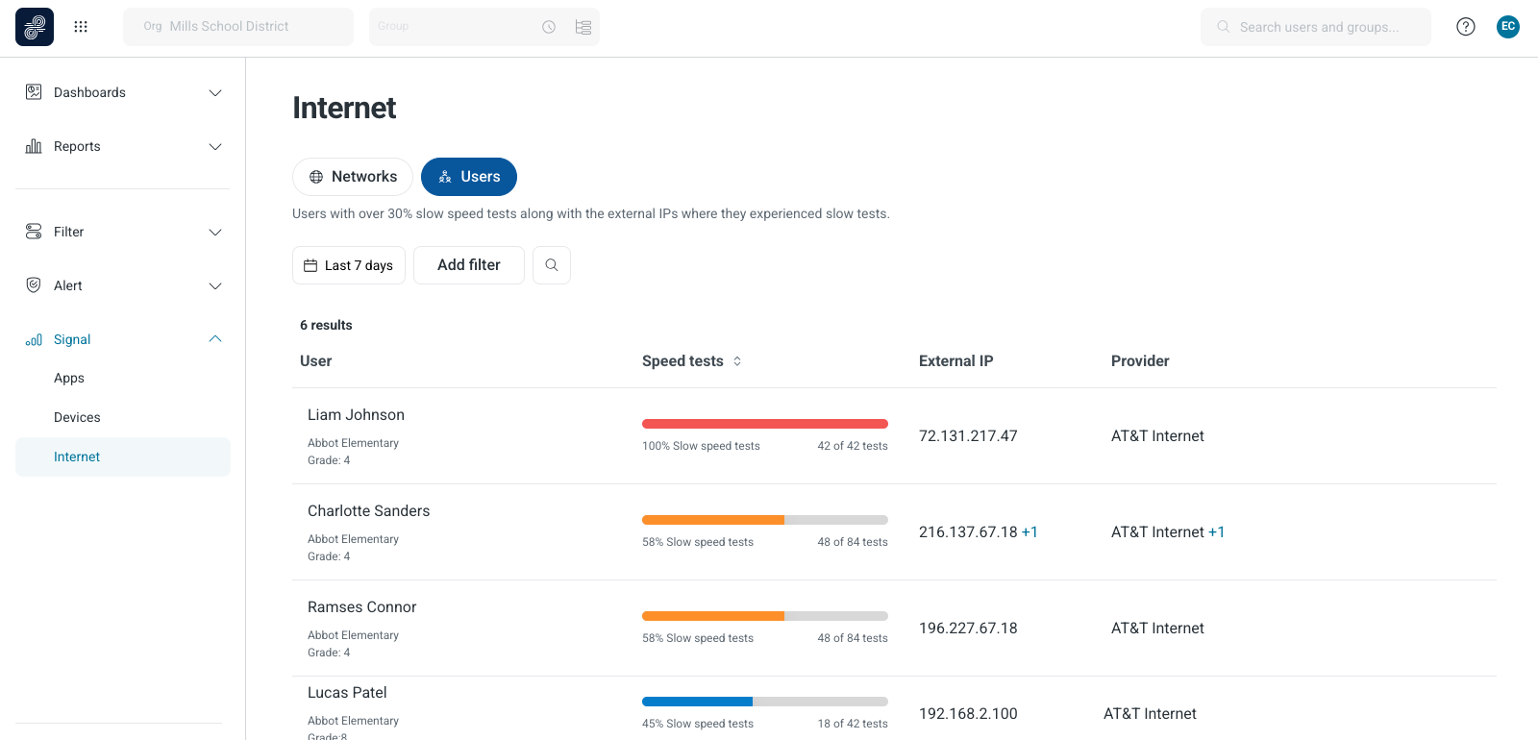Open Devices in the Signal menu
The height and width of the screenshot is (740, 1538).
[77, 417]
